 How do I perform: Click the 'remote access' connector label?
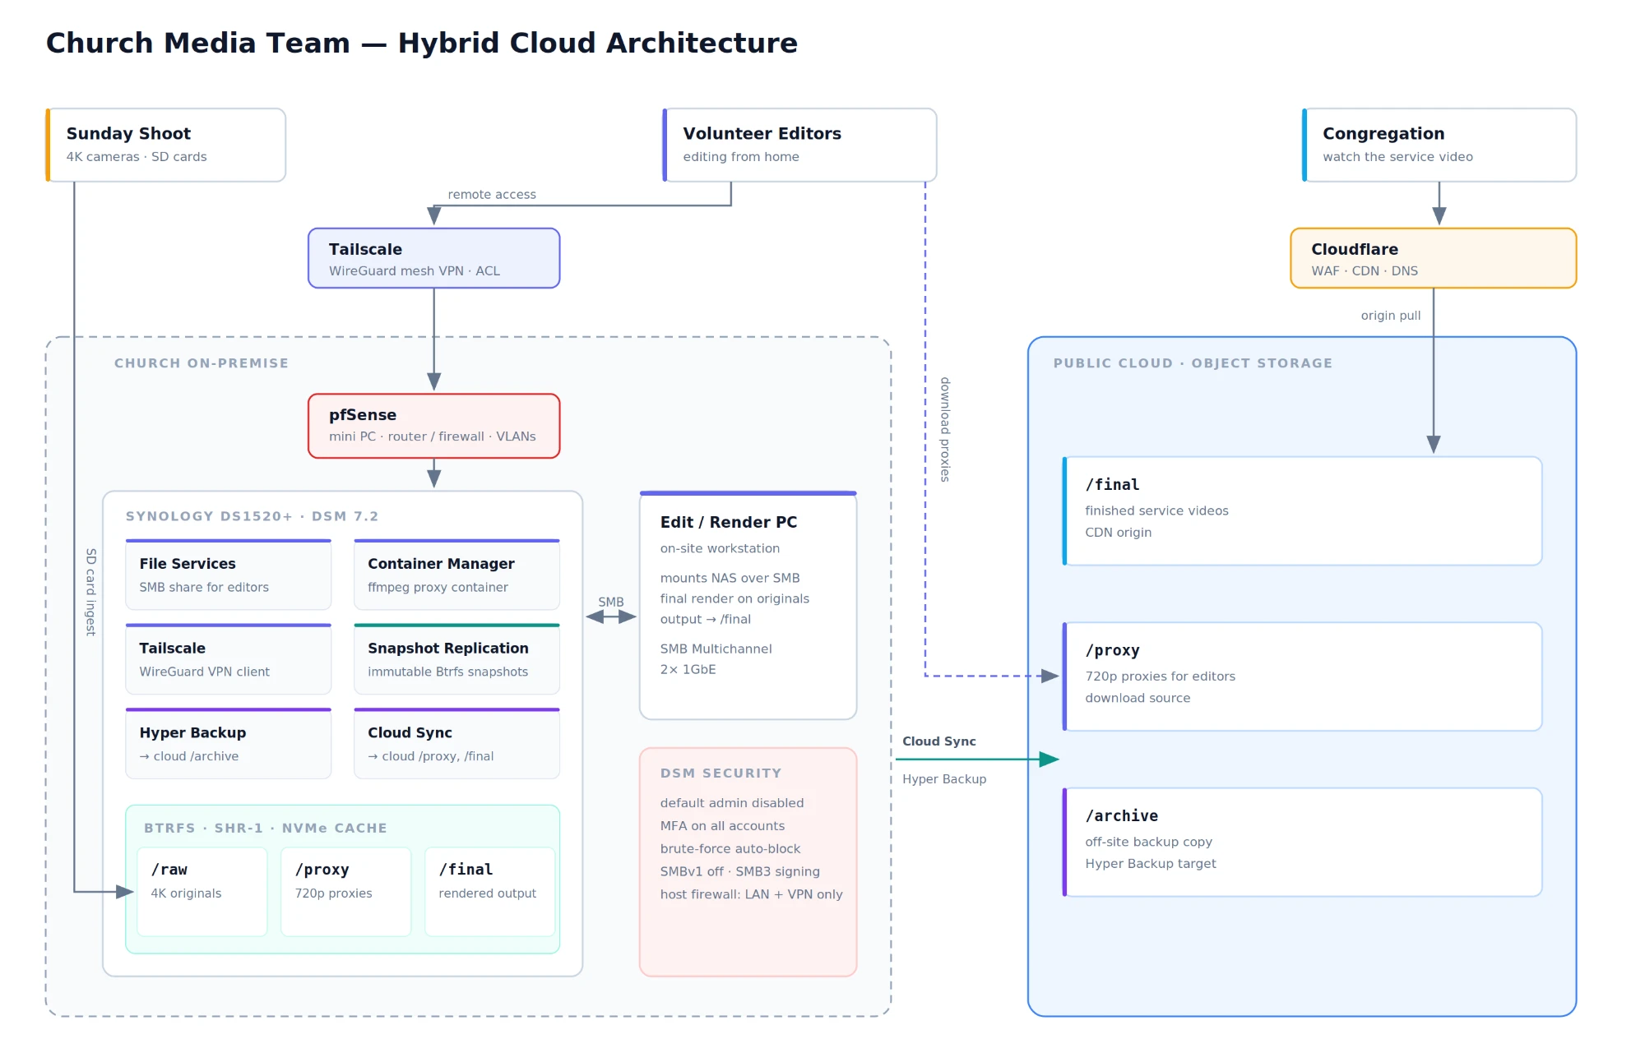coord(492,195)
